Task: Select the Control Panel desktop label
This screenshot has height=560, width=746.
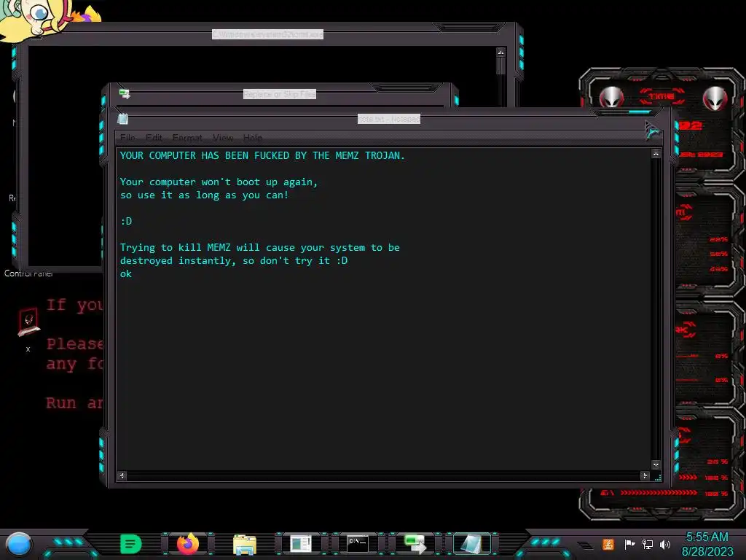Action: (x=28, y=273)
